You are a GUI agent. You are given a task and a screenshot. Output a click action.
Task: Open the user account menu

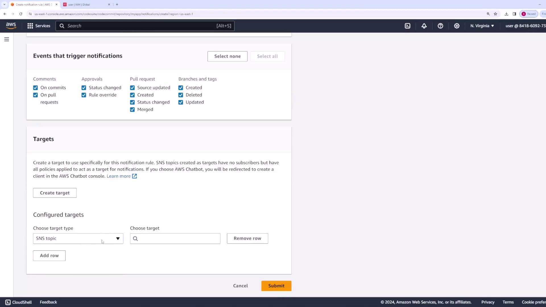[525, 26]
